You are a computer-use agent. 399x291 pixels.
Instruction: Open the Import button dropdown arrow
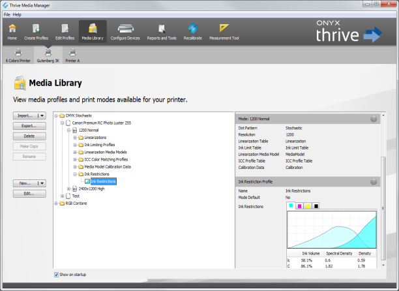tap(42, 116)
